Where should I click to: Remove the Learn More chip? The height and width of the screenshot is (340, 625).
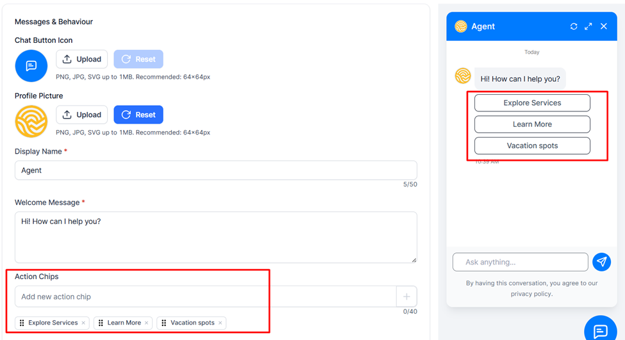pos(146,323)
